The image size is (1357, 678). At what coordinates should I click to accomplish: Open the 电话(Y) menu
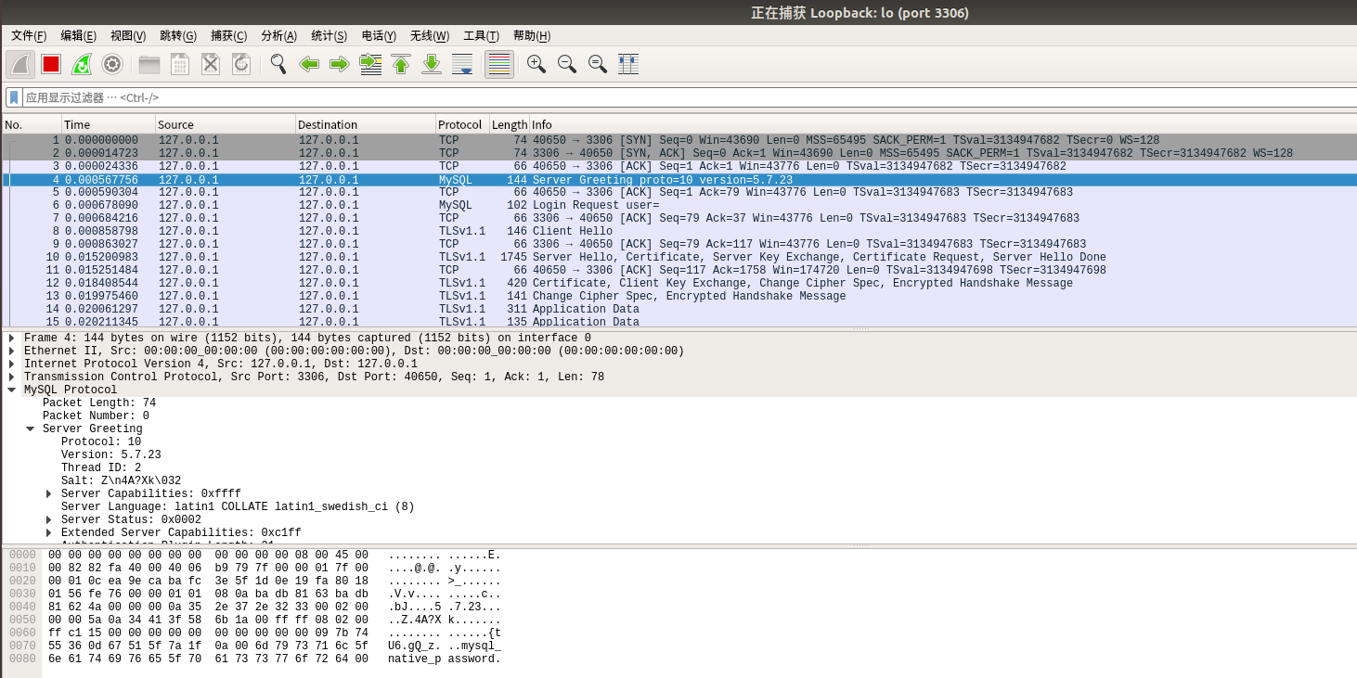click(379, 36)
